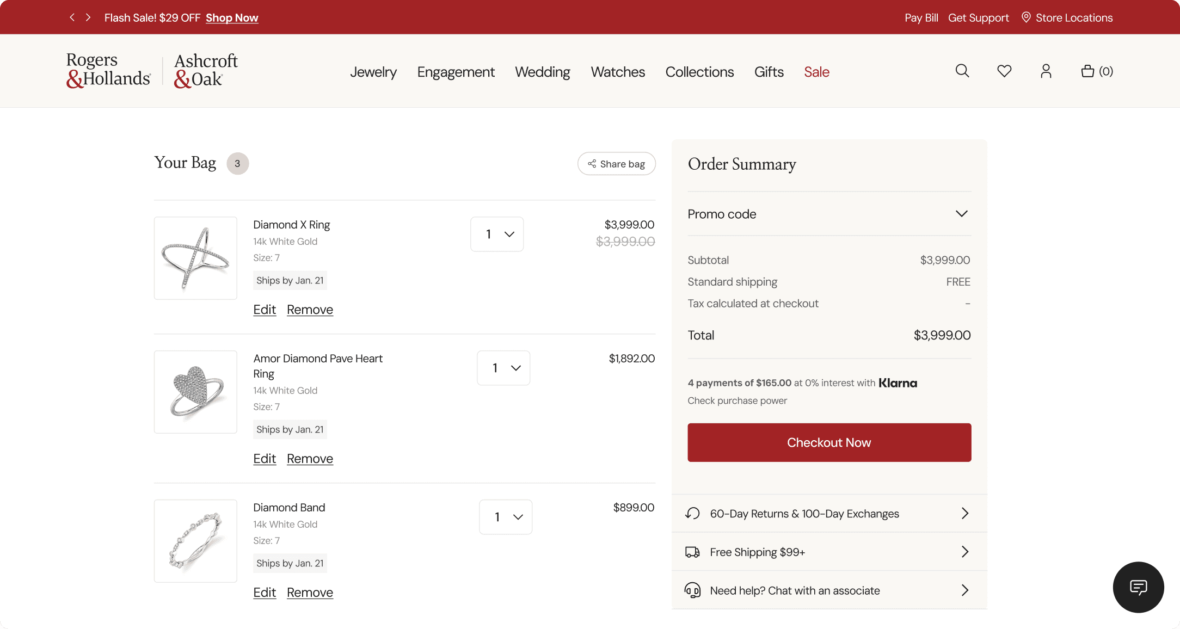Click the account profile icon
This screenshot has width=1180, height=629.
point(1046,71)
